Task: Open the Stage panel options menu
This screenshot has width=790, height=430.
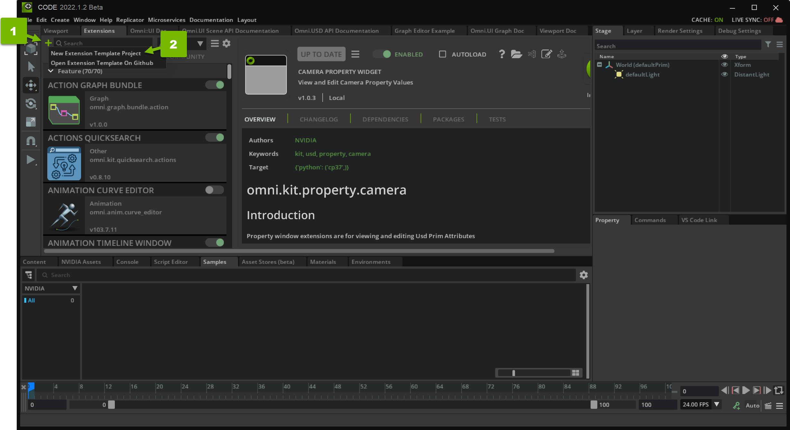Action: pyautogui.click(x=780, y=45)
